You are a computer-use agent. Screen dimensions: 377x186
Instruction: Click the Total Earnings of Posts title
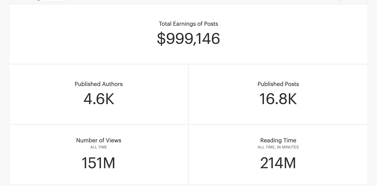pyautogui.click(x=188, y=24)
